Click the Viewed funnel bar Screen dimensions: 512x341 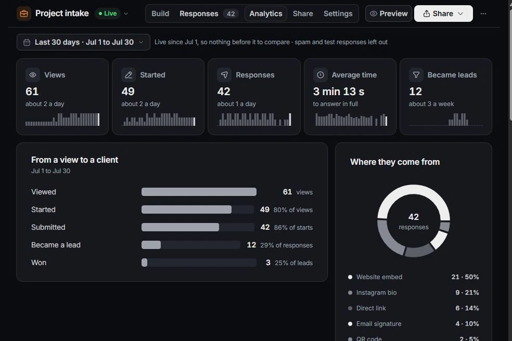[x=199, y=192]
